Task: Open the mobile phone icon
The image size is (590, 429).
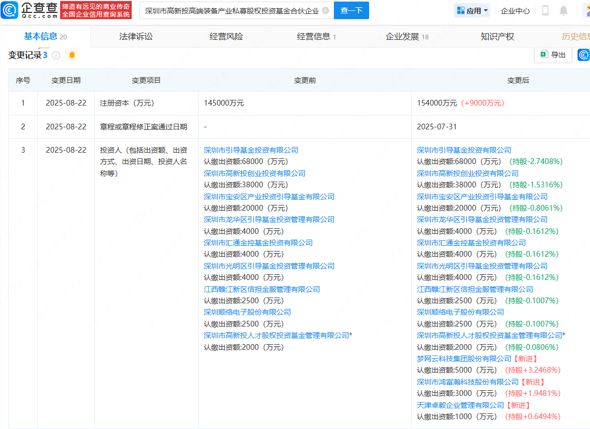Action: point(545,10)
